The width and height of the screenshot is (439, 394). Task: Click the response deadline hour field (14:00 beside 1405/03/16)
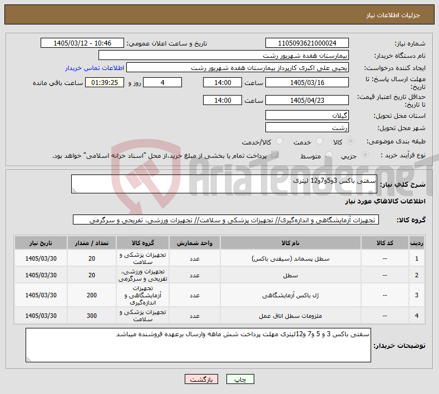point(223,82)
